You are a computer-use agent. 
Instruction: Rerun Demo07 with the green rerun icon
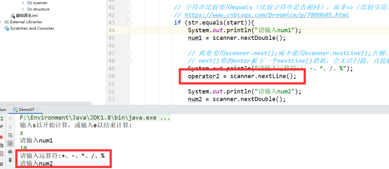point(1,118)
